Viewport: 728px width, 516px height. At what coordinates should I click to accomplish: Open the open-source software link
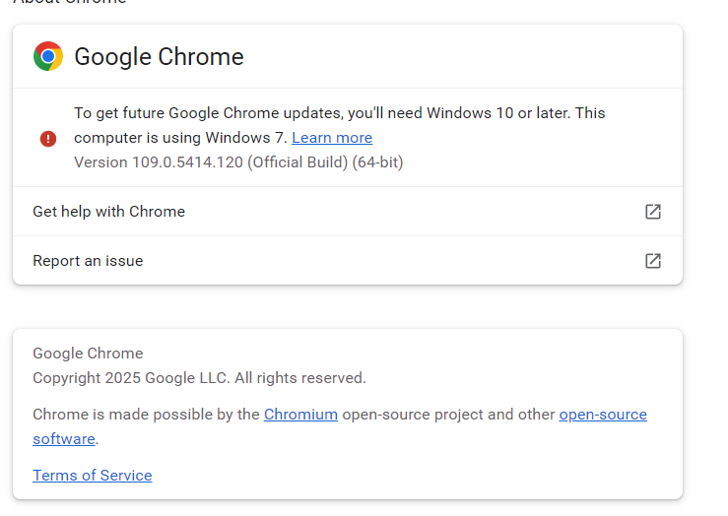point(603,415)
